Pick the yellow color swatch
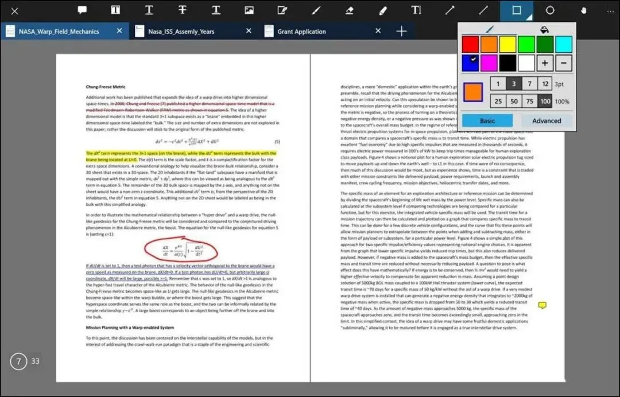 click(x=507, y=44)
